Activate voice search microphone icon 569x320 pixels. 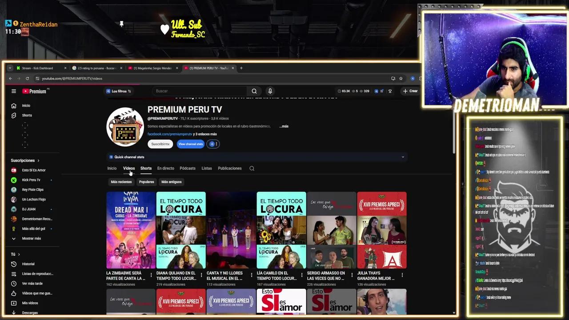click(x=270, y=91)
